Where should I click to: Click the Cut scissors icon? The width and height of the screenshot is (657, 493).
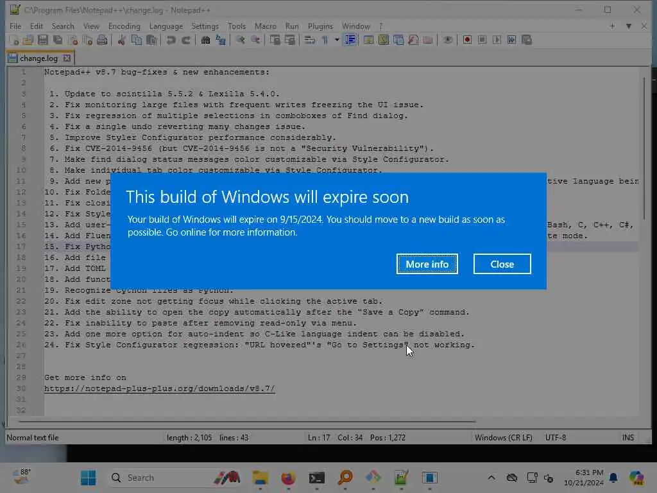(x=121, y=40)
